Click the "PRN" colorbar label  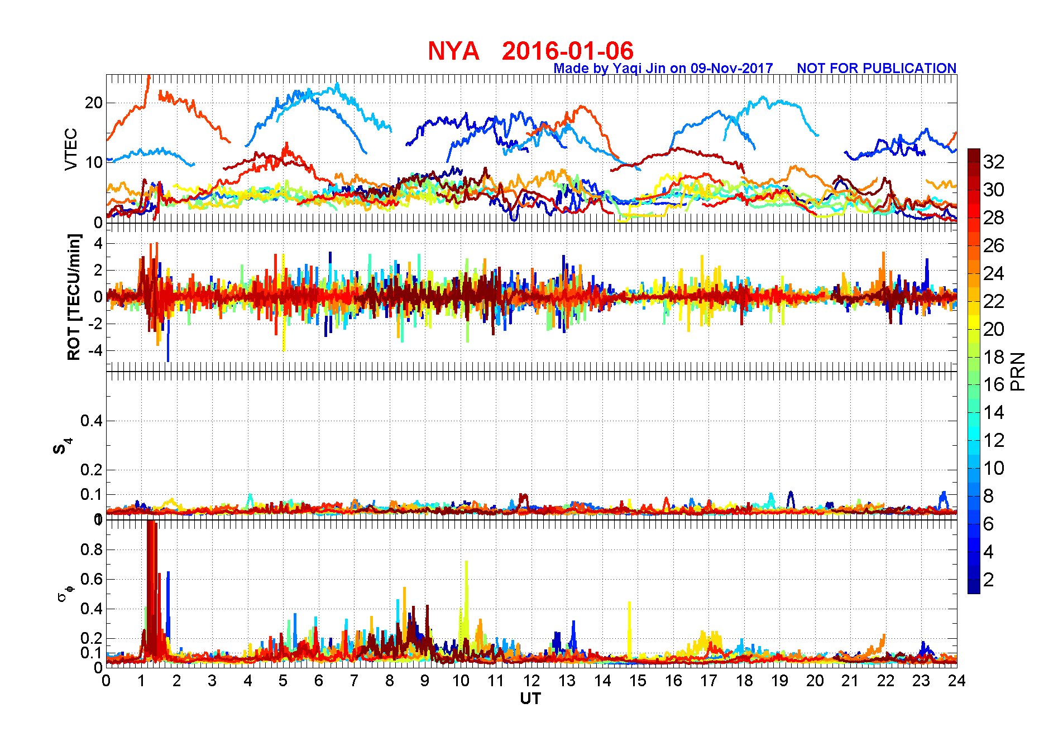1018,372
